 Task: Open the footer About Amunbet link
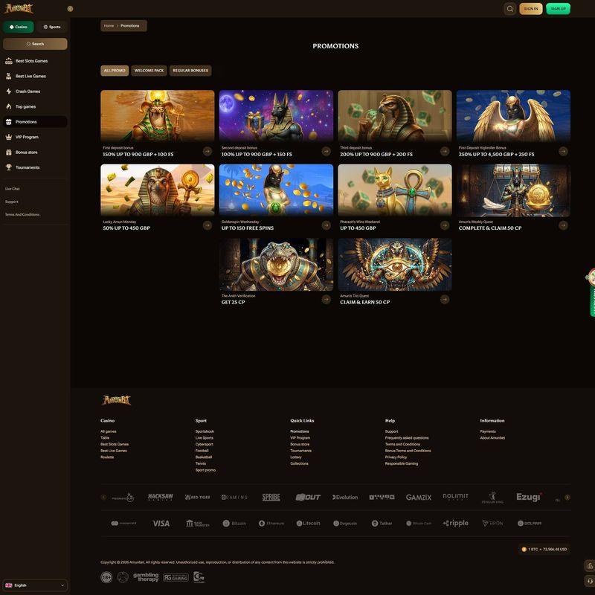click(x=492, y=438)
